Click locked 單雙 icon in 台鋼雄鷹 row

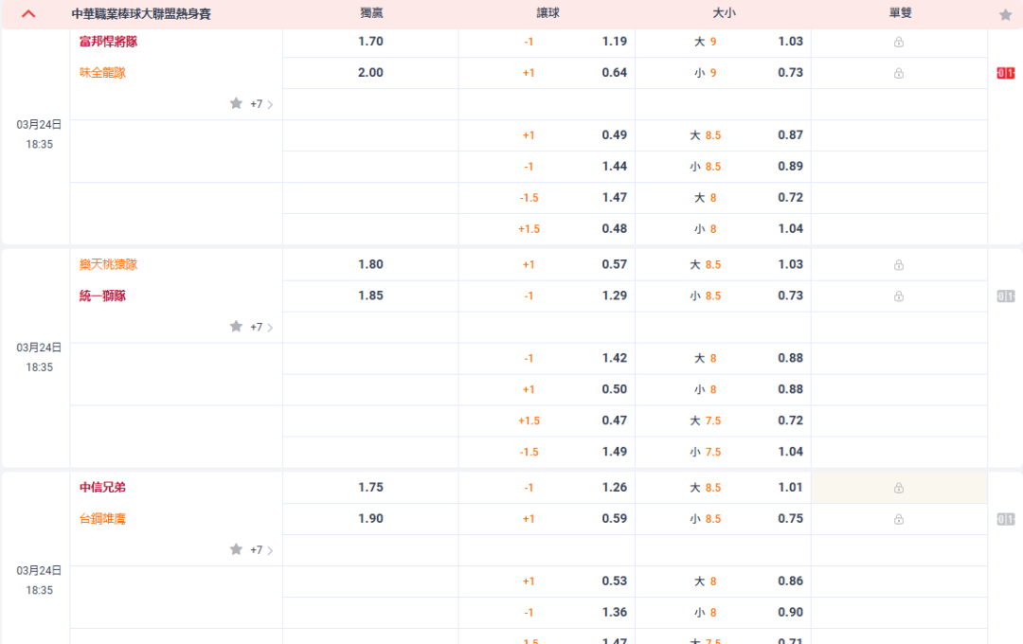(899, 519)
